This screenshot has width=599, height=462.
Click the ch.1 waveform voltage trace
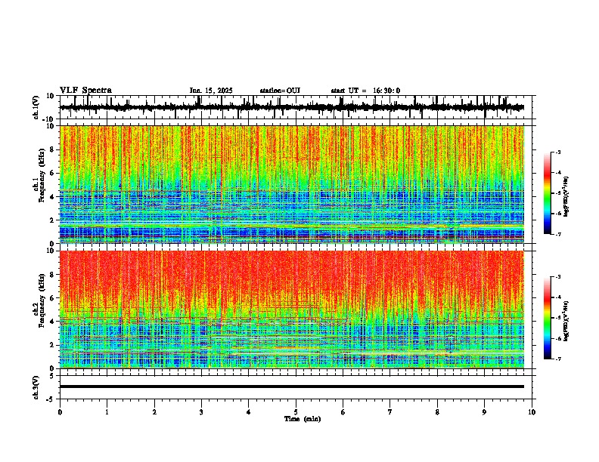292,107
